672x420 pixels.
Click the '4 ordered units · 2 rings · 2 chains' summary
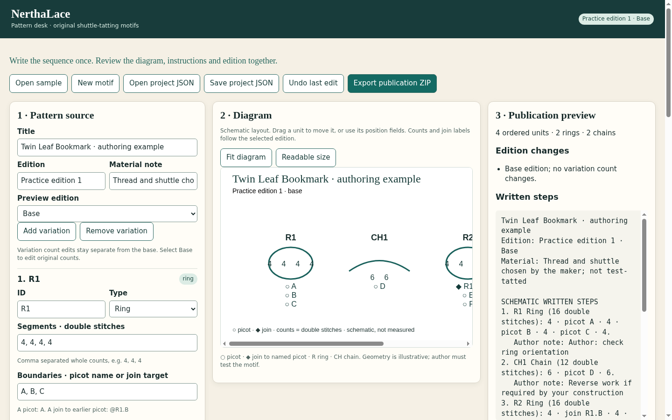[x=555, y=133]
